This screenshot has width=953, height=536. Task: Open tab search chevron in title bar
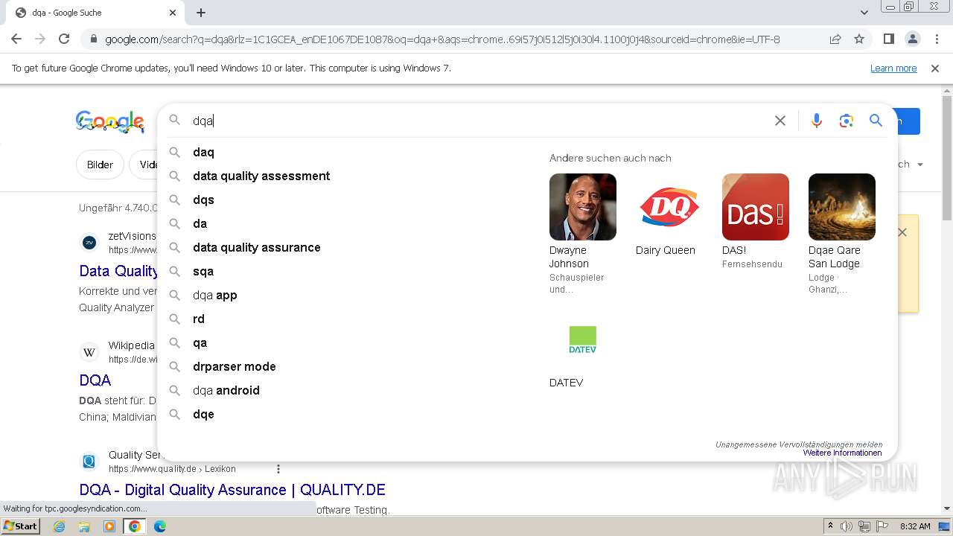click(864, 13)
